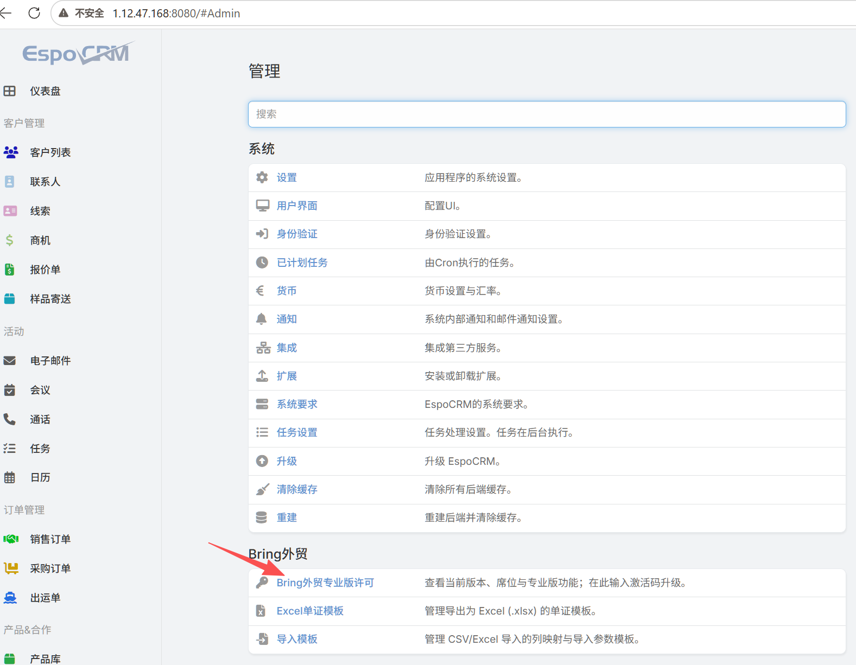This screenshot has width=856, height=665.
Task: Go to 销售订单 in the sidebar
Action: click(50, 539)
